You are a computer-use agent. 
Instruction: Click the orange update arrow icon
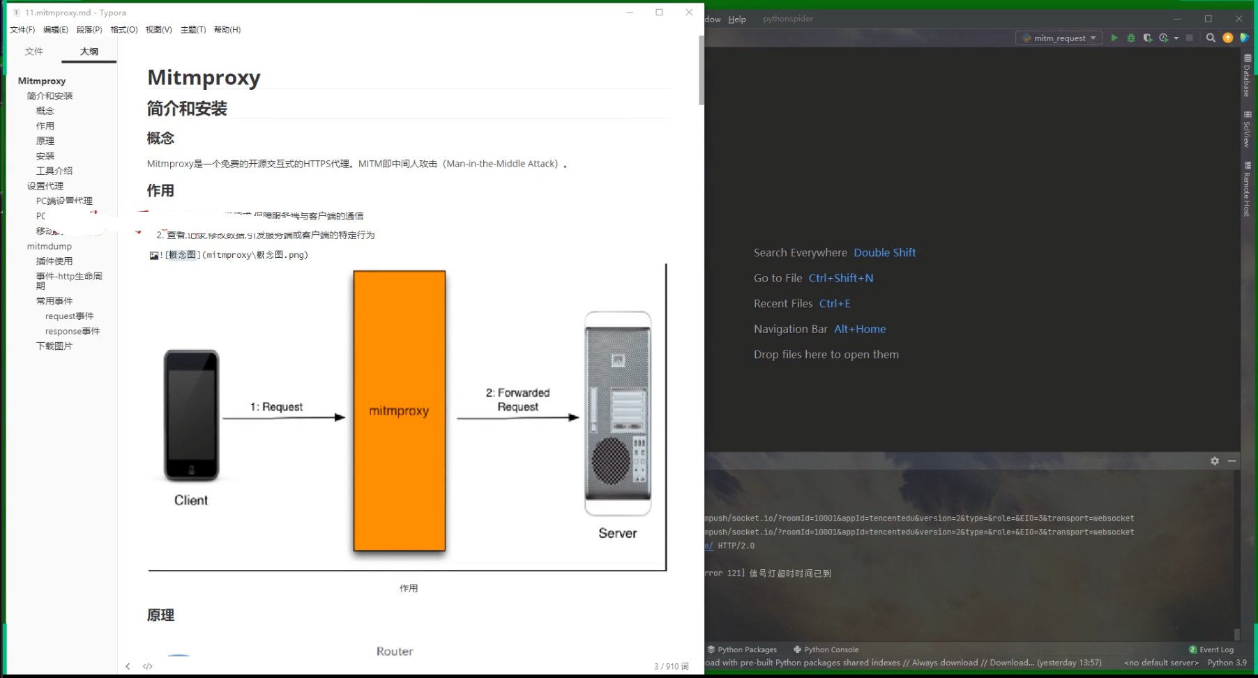(x=1228, y=38)
